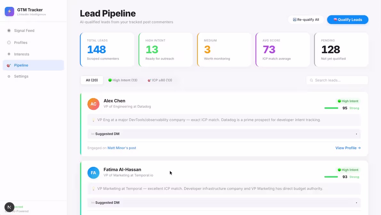Viewport: 381px width, 215px height.
Task: Open the Suggested DM chevron on Alex's card
Action: (356, 134)
